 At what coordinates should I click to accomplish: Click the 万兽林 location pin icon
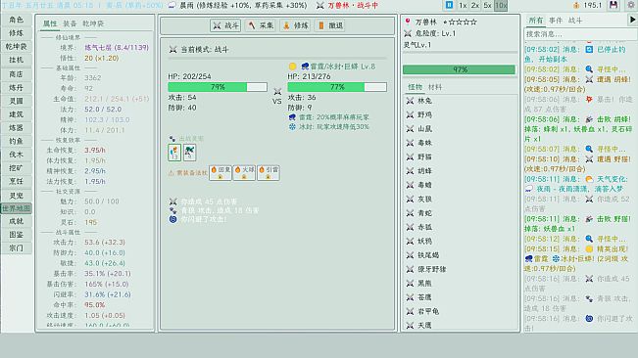pos(408,22)
